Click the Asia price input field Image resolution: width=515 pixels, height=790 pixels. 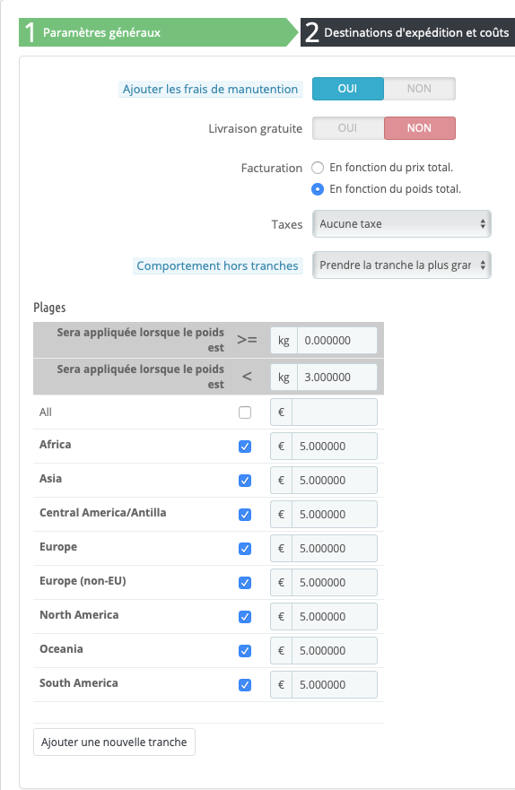click(x=335, y=480)
